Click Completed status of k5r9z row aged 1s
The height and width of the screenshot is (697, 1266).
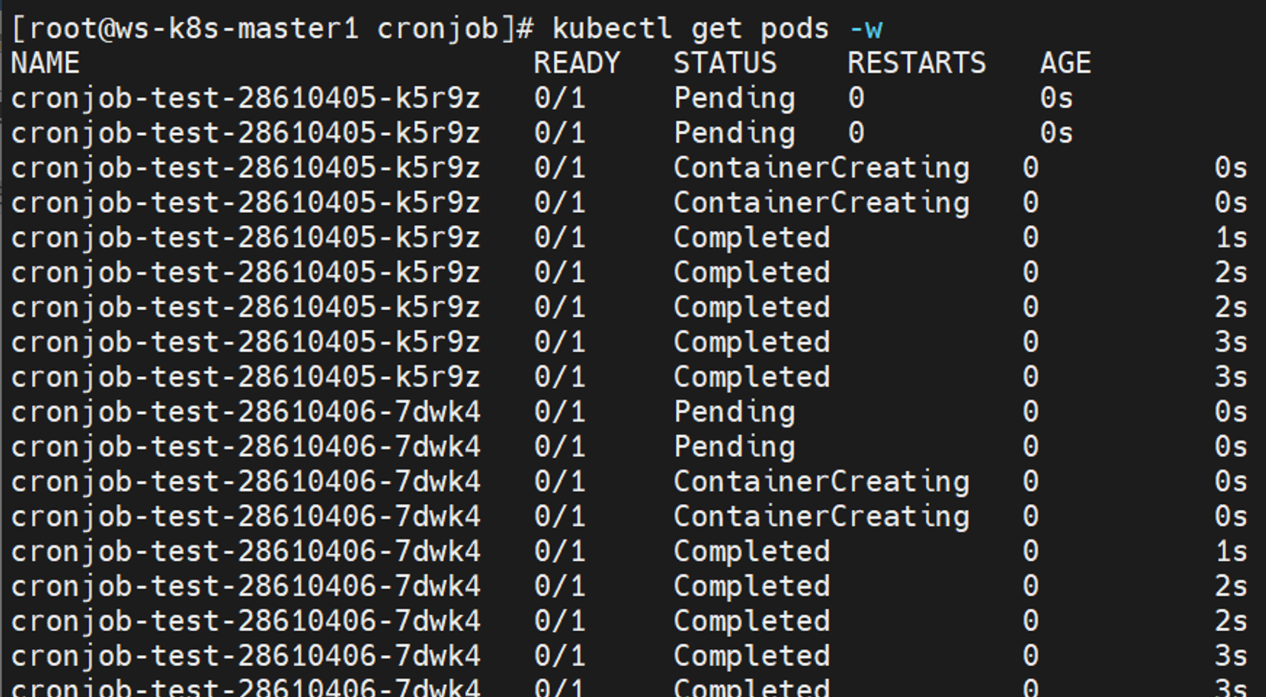(751, 238)
